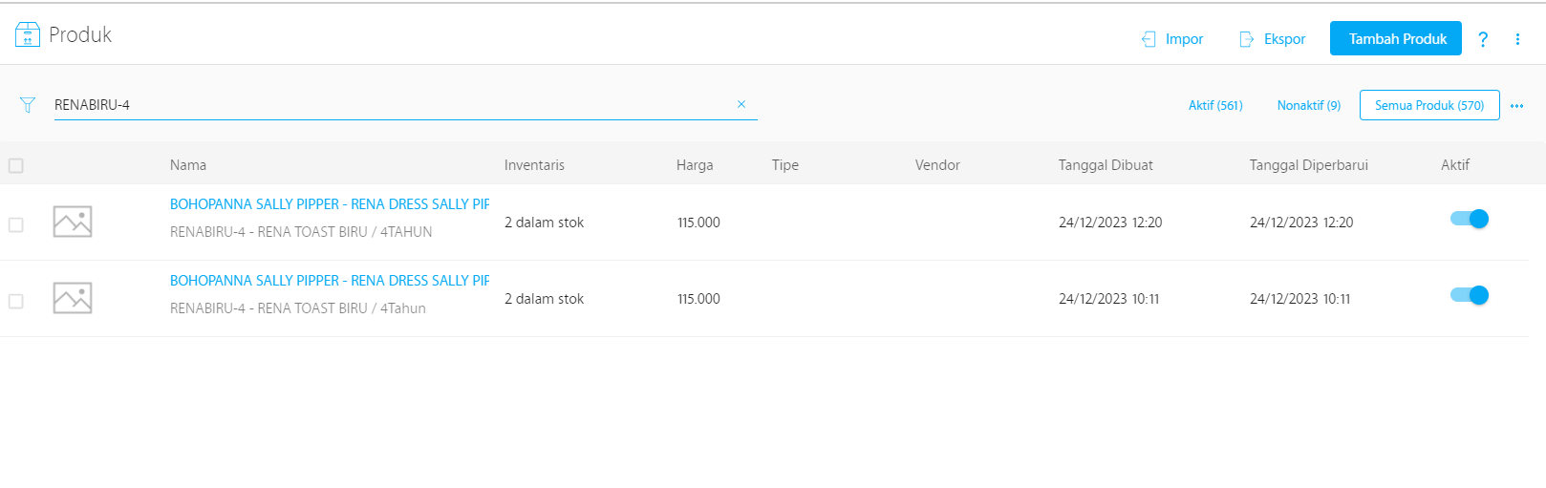Viewport: 1546px width, 488px height.
Task: Clear the RENABIRU-4 search text
Action: click(x=741, y=104)
